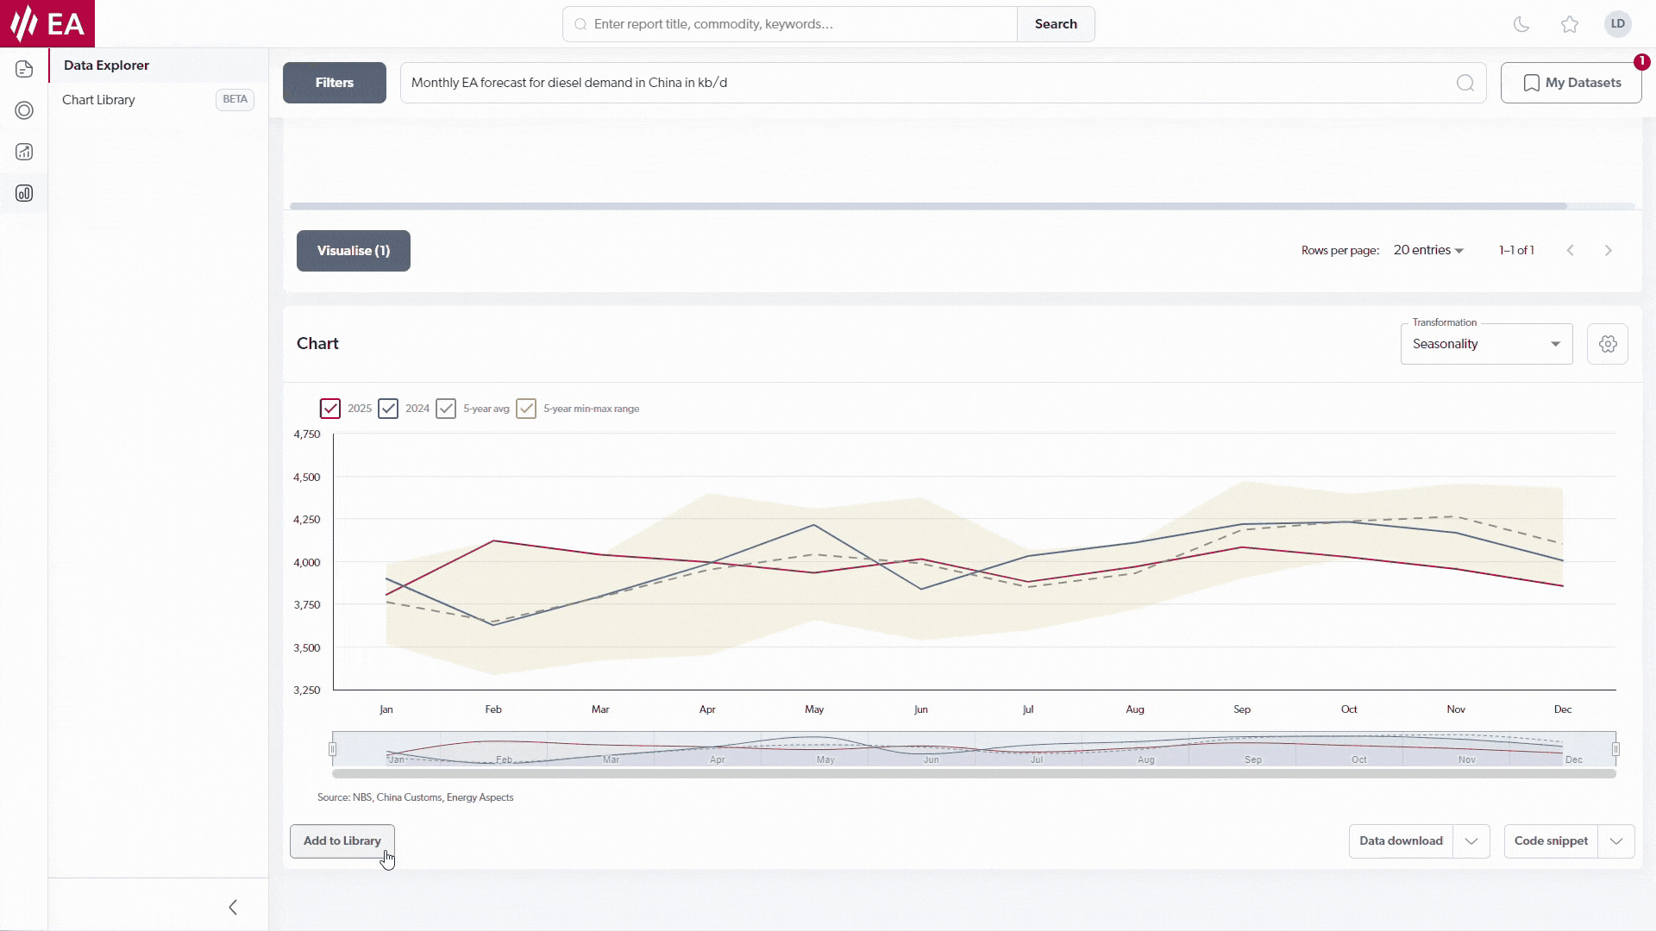Click the Search button in the header
1656x931 pixels.
(x=1056, y=24)
